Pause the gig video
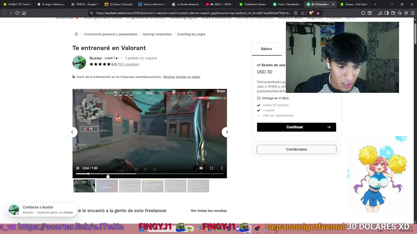 pyautogui.click(x=78, y=168)
